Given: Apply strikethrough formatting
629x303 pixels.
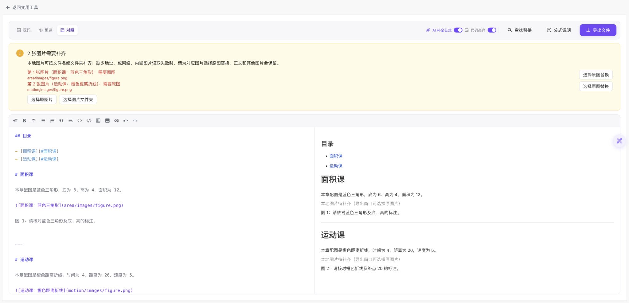Looking at the screenshot, I should coord(34,121).
